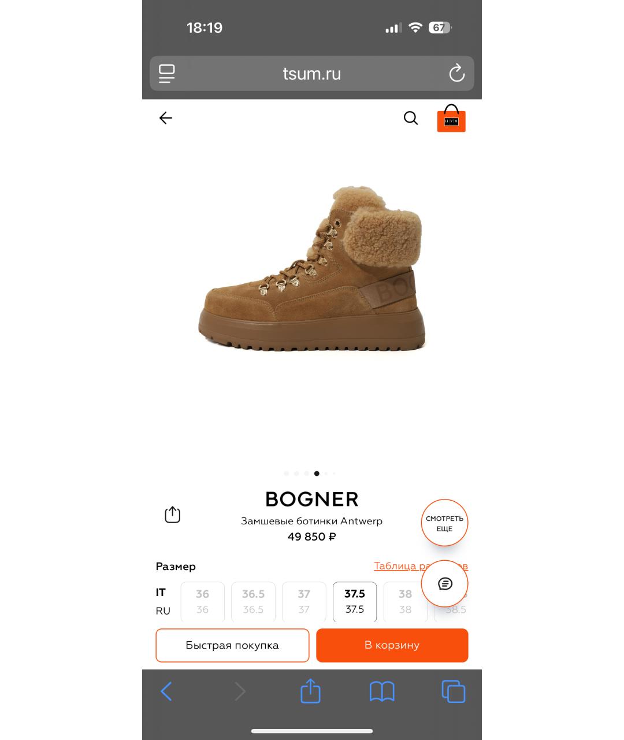Show Safari open tabs overview
Viewport: 624px width, 740px height.
pos(454,691)
